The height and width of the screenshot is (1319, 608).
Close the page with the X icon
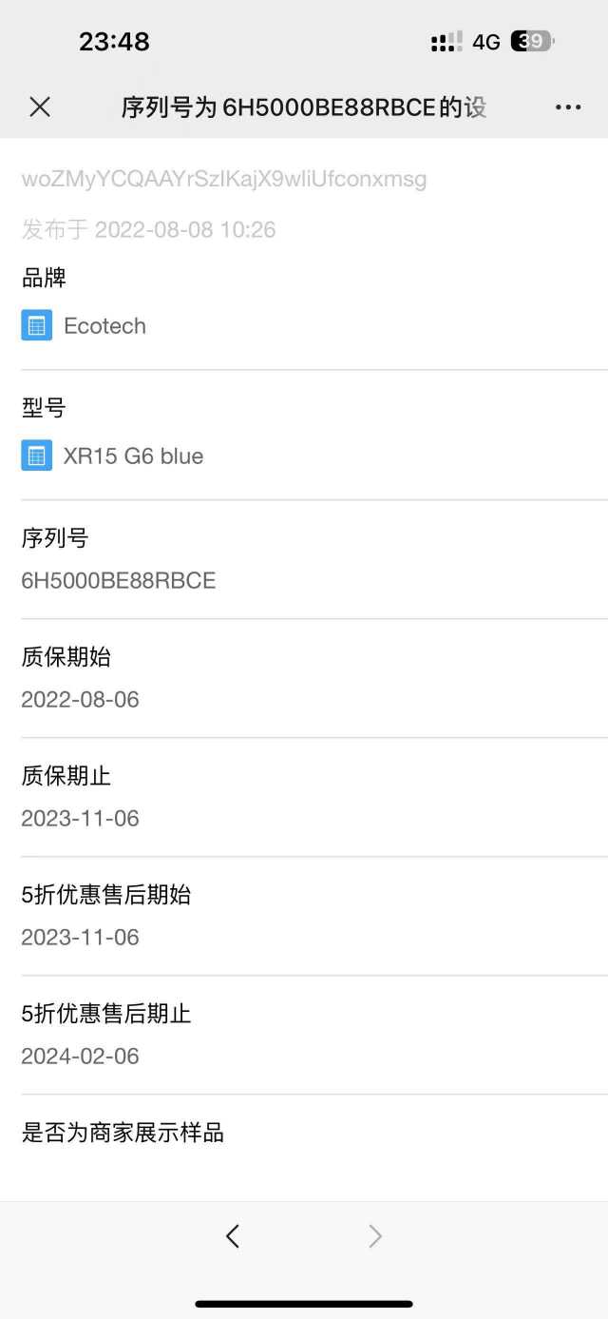40,107
